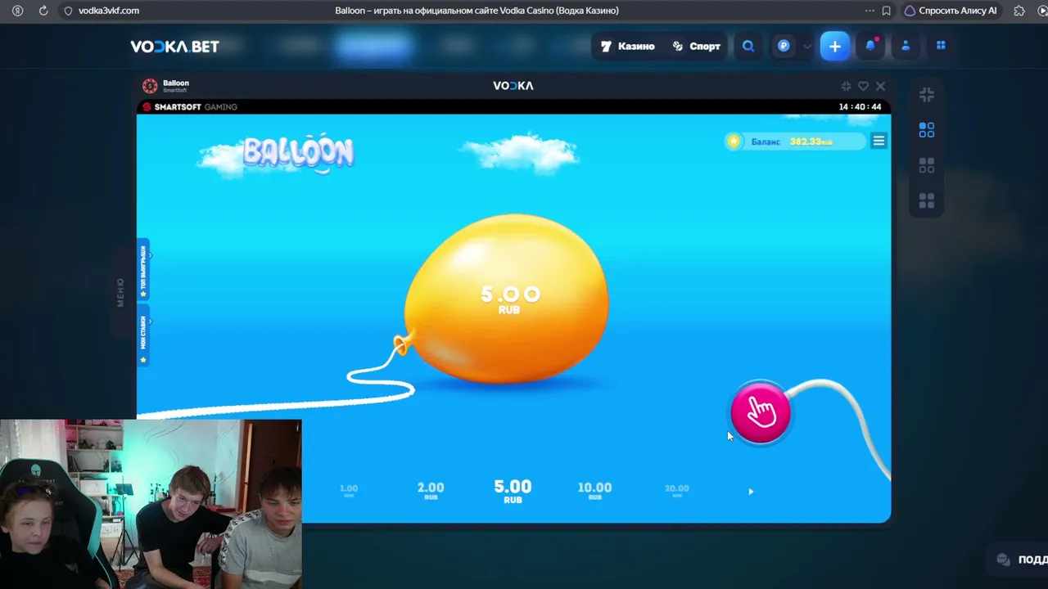The image size is (1048, 589).
Task: Go to the Спорт section
Action: (x=697, y=47)
